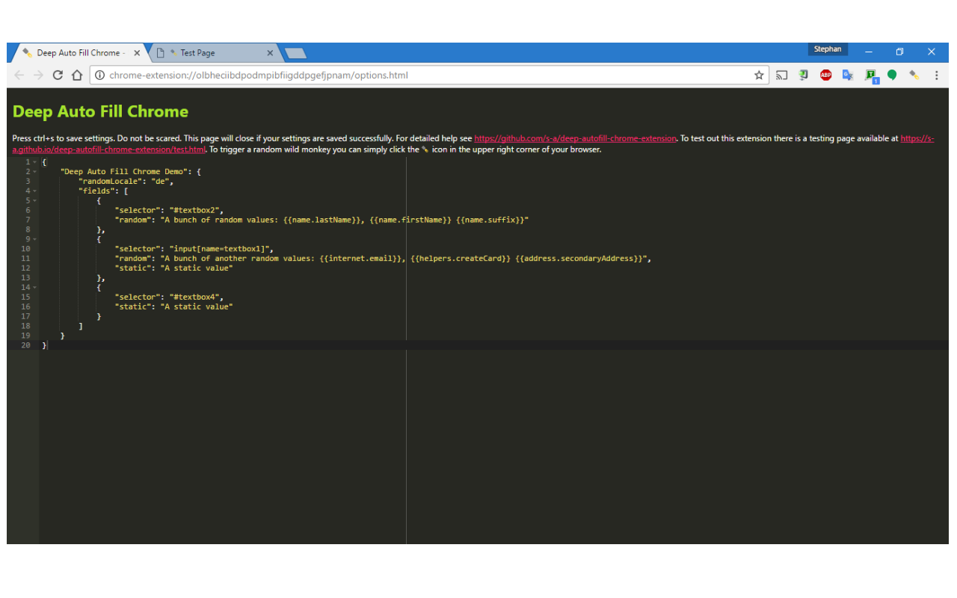Click the "selector": "#textbox4" line

pyautogui.click(x=169, y=297)
